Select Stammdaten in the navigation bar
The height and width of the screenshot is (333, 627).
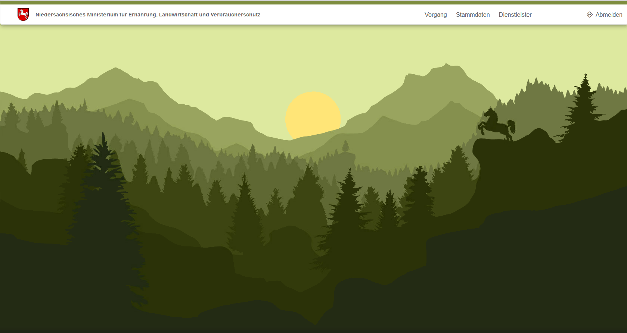coord(472,15)
